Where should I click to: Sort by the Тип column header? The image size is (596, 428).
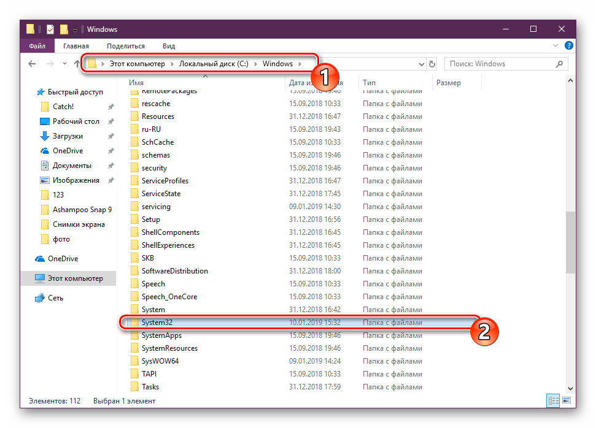pyautogui.click(x=369, y=83)
